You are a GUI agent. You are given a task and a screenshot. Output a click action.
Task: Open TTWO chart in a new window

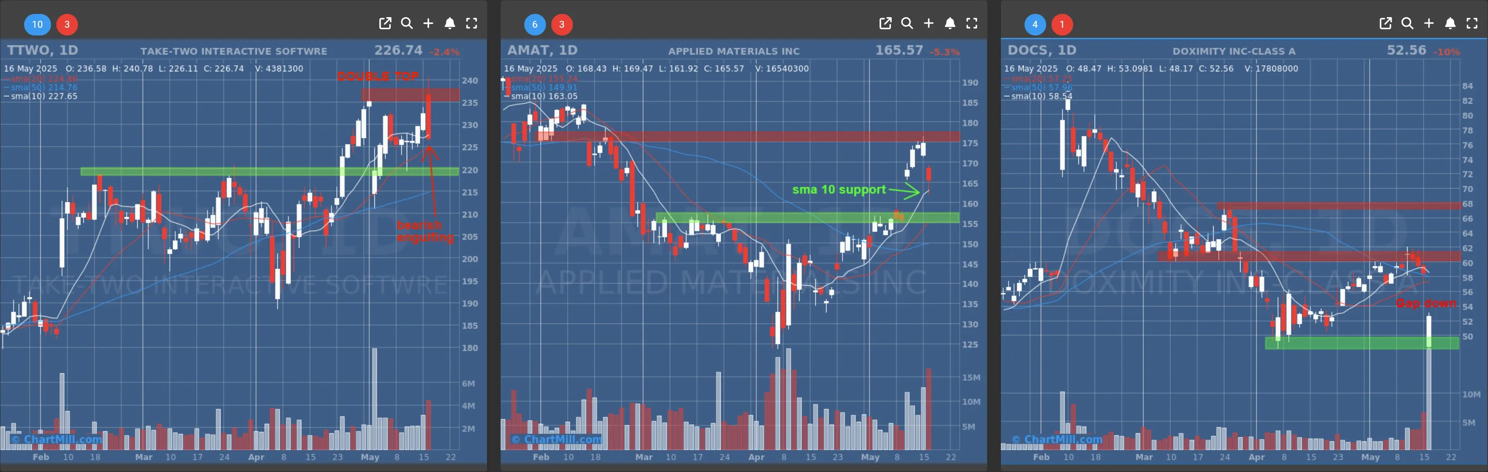[385, 23]
